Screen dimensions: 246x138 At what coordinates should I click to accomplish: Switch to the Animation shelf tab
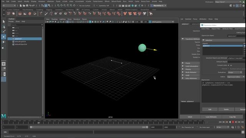(x=59, y=10)
